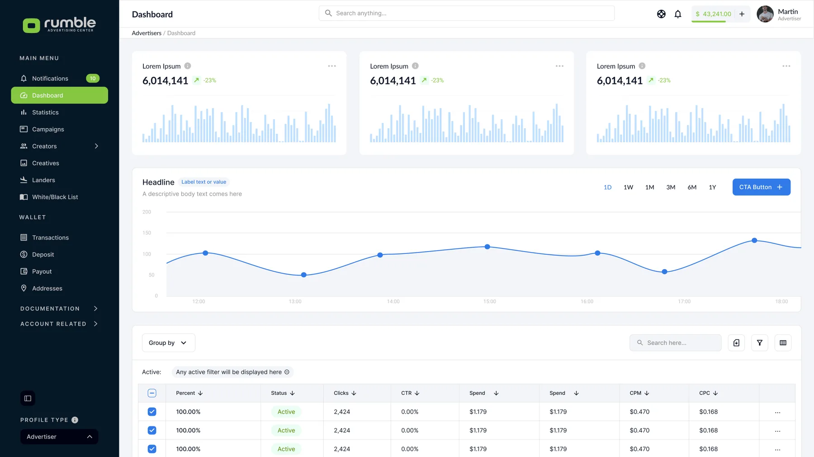Toggle the select-all checkbox in table header
This screenshot has width=814, height=457.
click(x=152, y=393)
